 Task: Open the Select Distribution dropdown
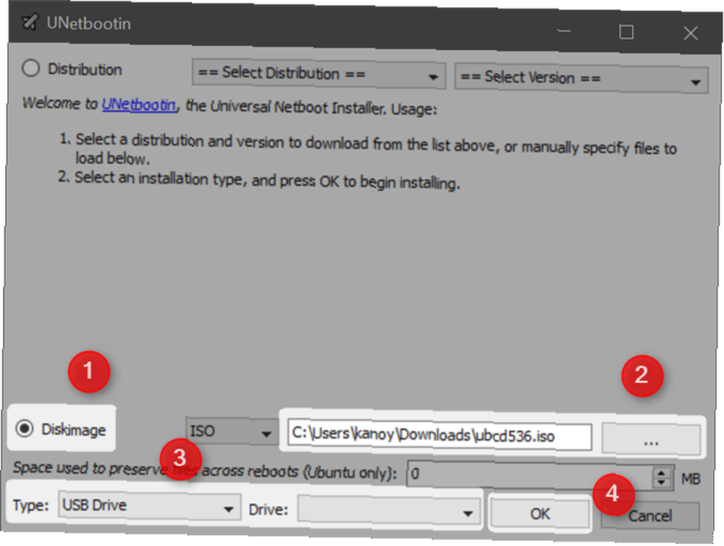click(319, 74)
